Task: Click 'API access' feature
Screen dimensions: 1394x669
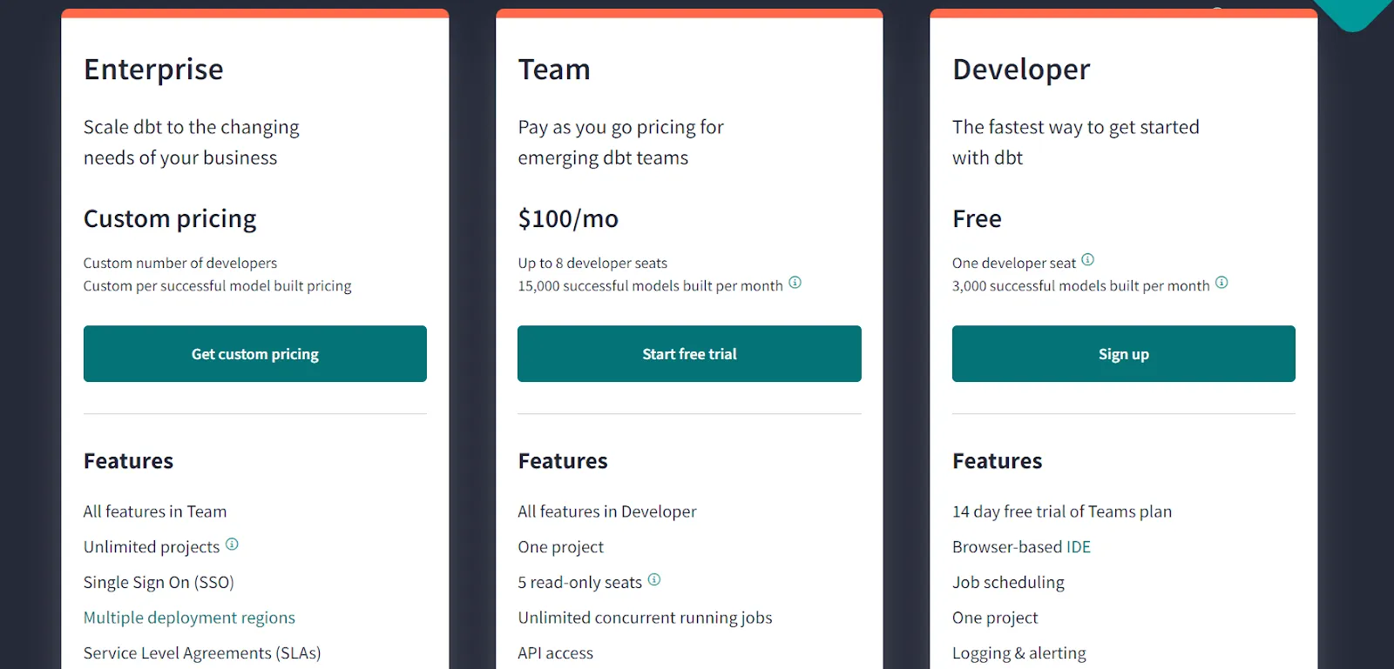Action: tap(555, 653)
